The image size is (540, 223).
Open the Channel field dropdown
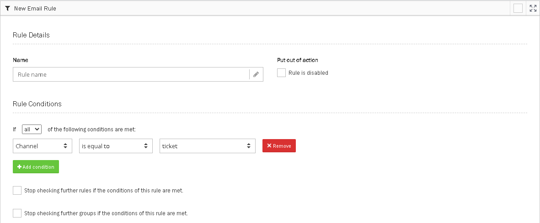[x=43, y=146]
